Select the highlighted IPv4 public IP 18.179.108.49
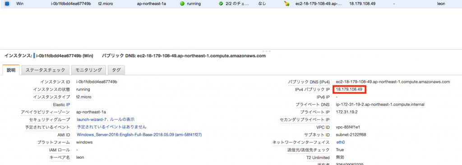Image resolution: width=462 pixels, height=165 pixels. coord(349,89)
